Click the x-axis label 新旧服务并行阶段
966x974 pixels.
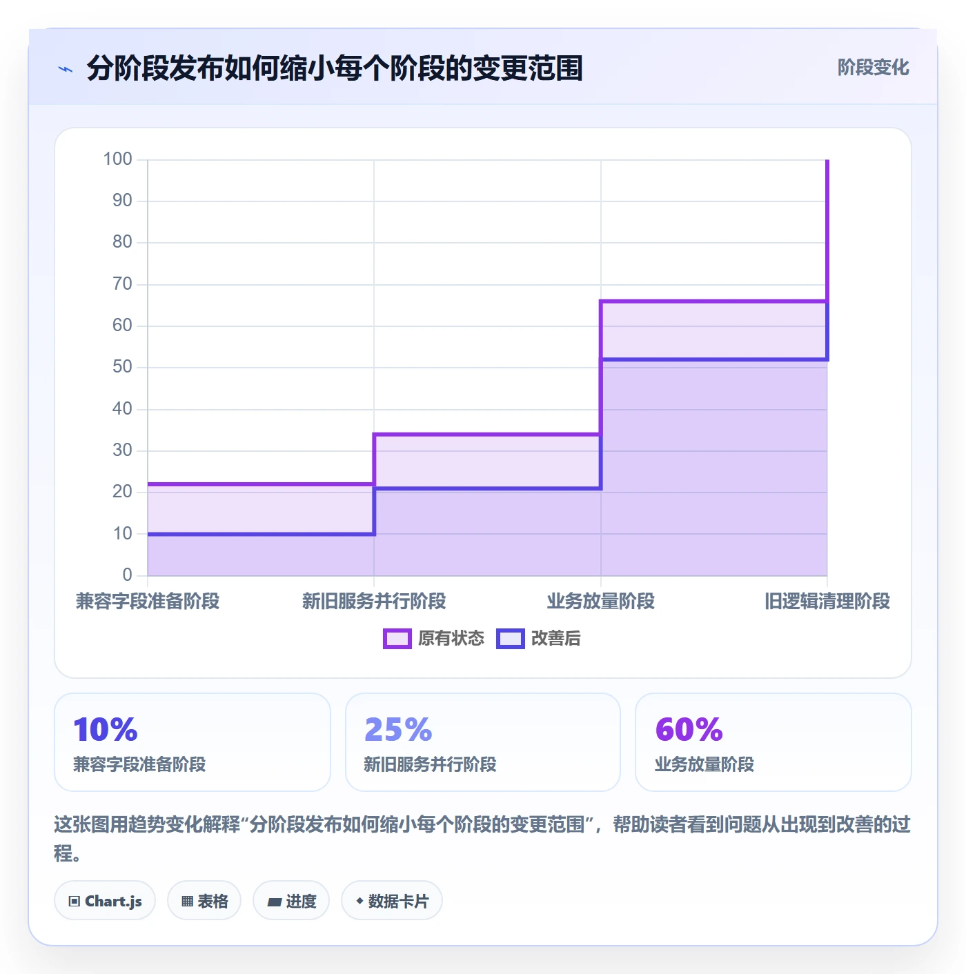click(x=374, y=602)
